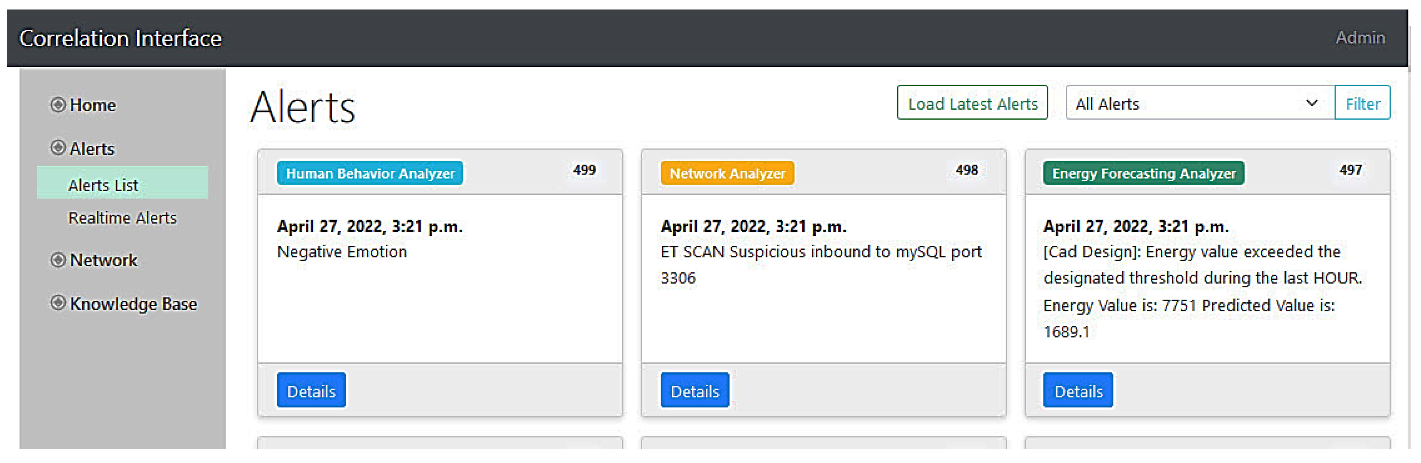The image size is (1421, 463).
Task: Click the circle icon beside Alerts
Action: (58, 147)
